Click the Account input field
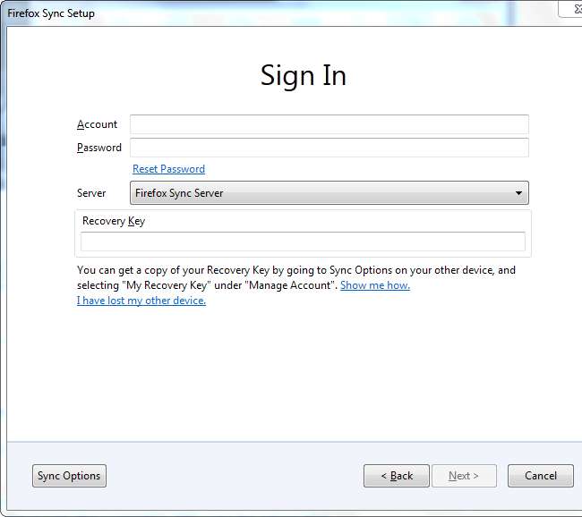The height and width of the screenshot is (517, 582). pos(330,124)
